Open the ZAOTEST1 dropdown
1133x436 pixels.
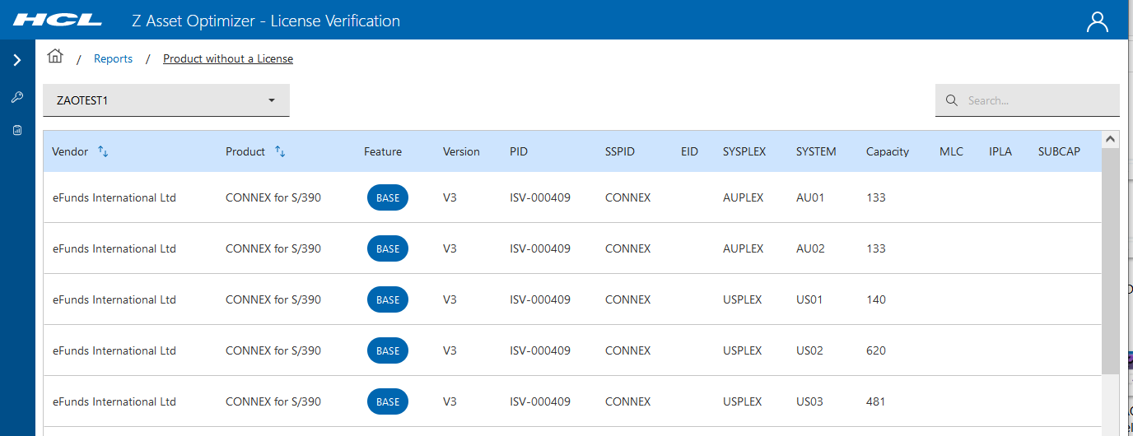coord(166,100)
